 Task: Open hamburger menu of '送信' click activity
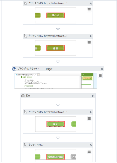[89, 43]
